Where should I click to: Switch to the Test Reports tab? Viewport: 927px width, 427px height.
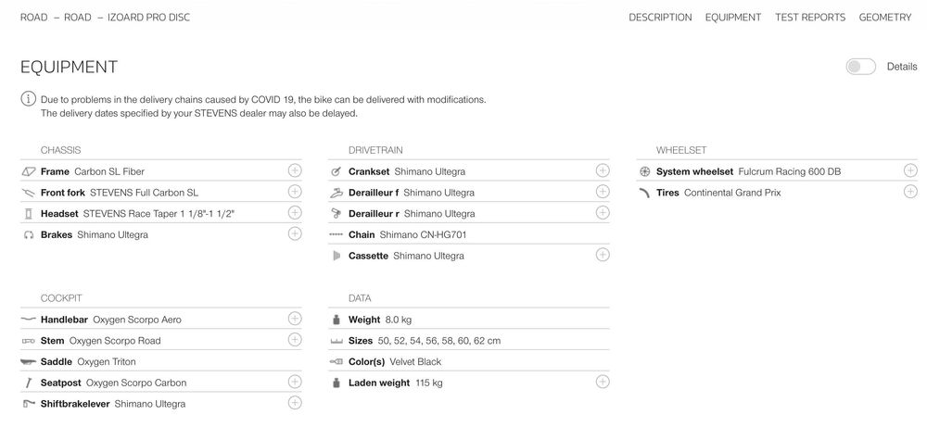[x=810, y=18]
